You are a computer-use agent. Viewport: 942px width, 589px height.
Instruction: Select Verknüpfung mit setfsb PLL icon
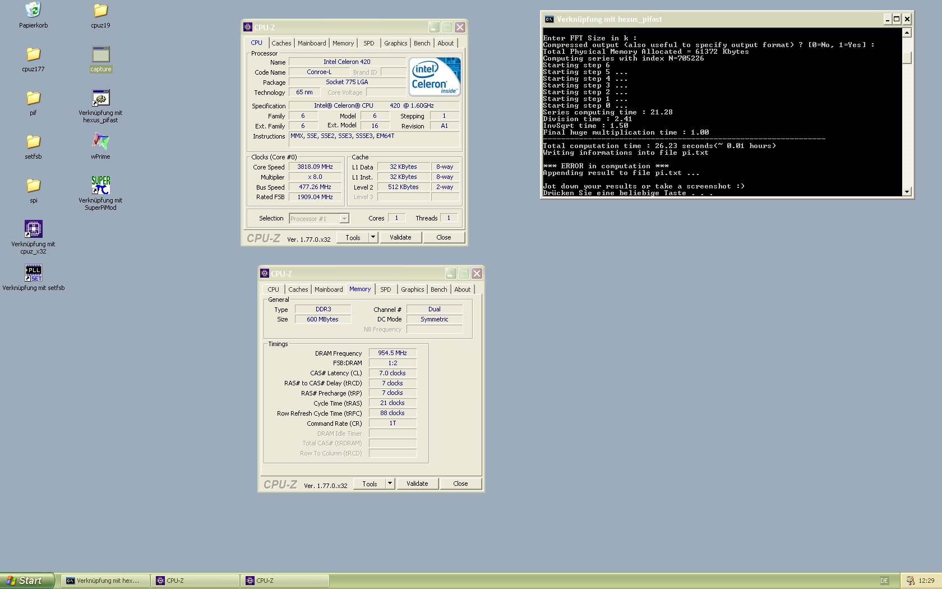[33, 273]
